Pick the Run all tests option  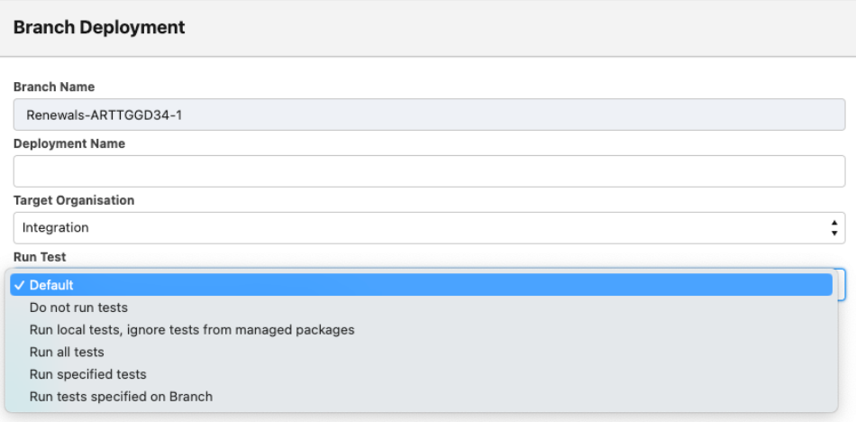coord(67,352)
